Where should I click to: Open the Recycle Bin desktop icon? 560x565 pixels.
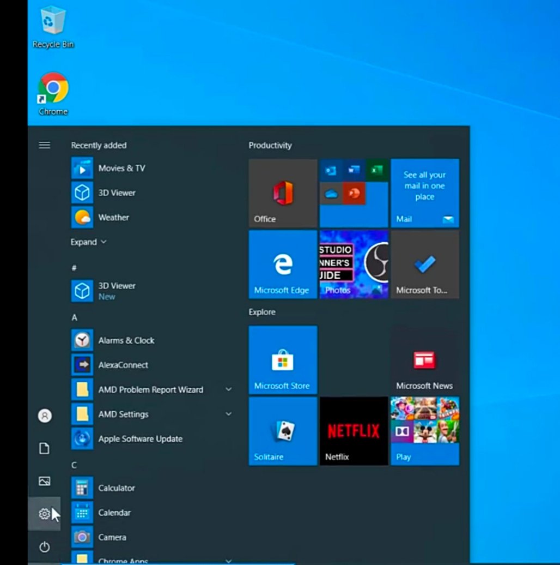(53, 28)
